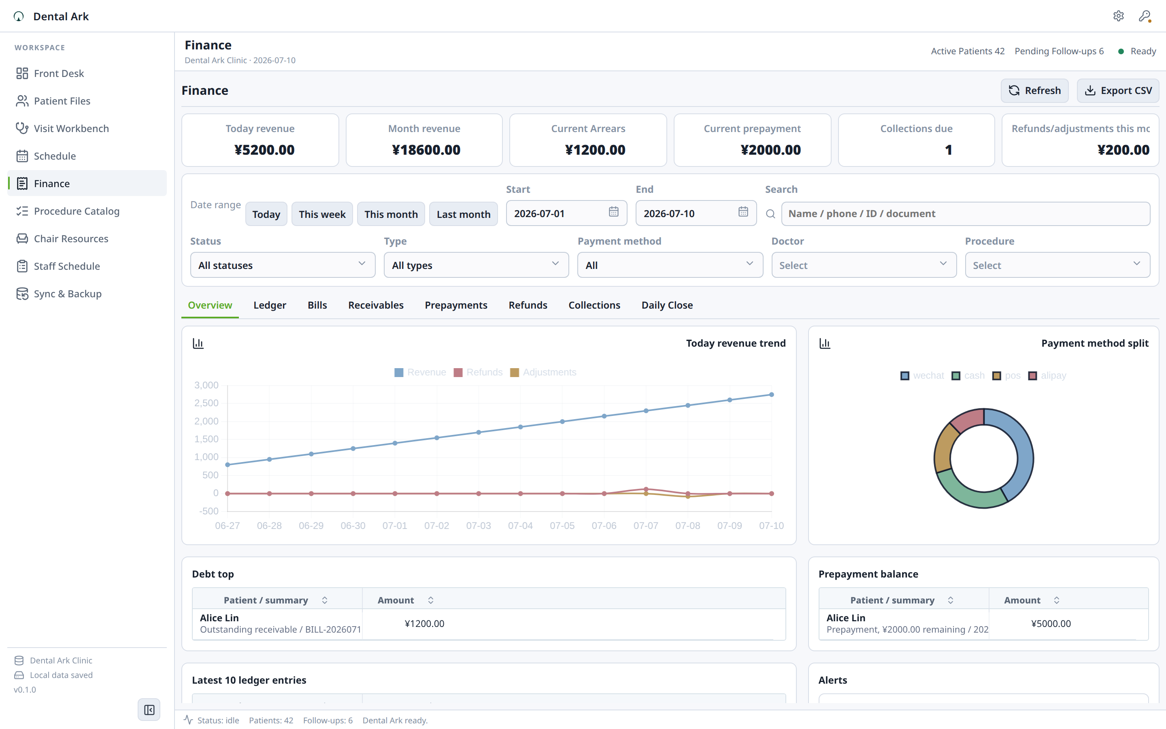Image resolution: width=1166 pixels, height=729 pixels.
Task: Collapse the sidebar with panel icon
Action: click(149, 710)
